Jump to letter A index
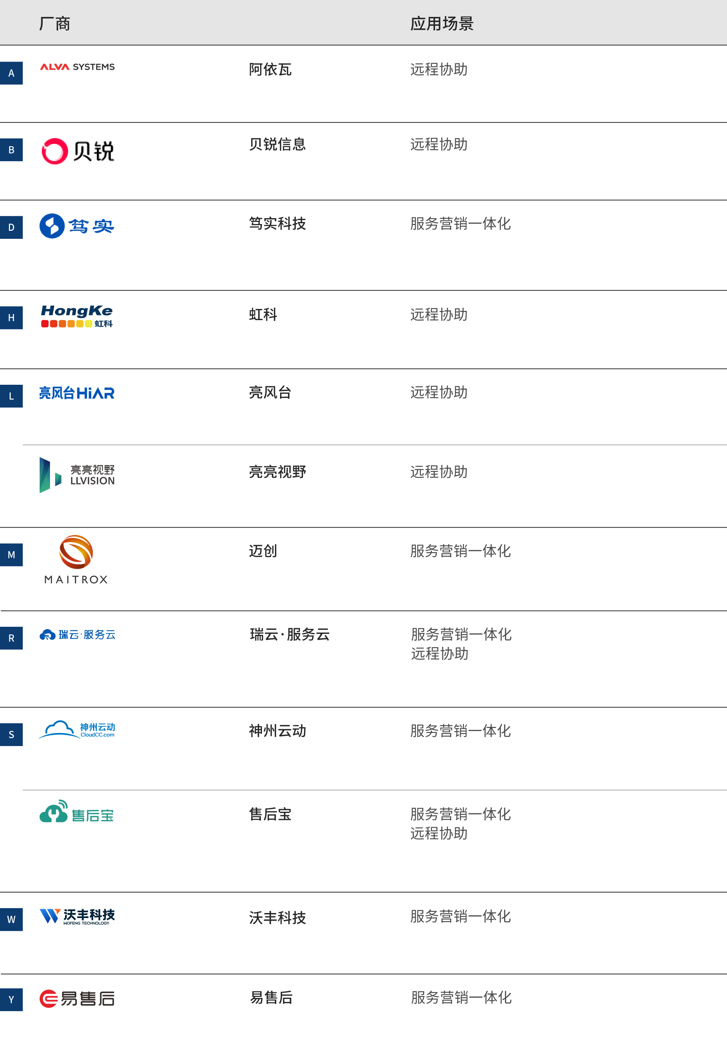 [12, 73]
